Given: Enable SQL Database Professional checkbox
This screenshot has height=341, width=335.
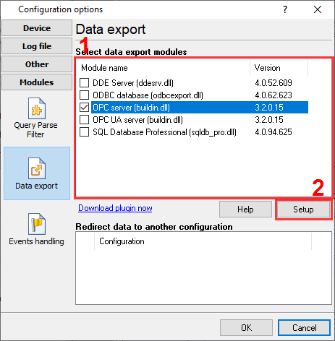Looking at the screenshot, I should tap(84, 132).
